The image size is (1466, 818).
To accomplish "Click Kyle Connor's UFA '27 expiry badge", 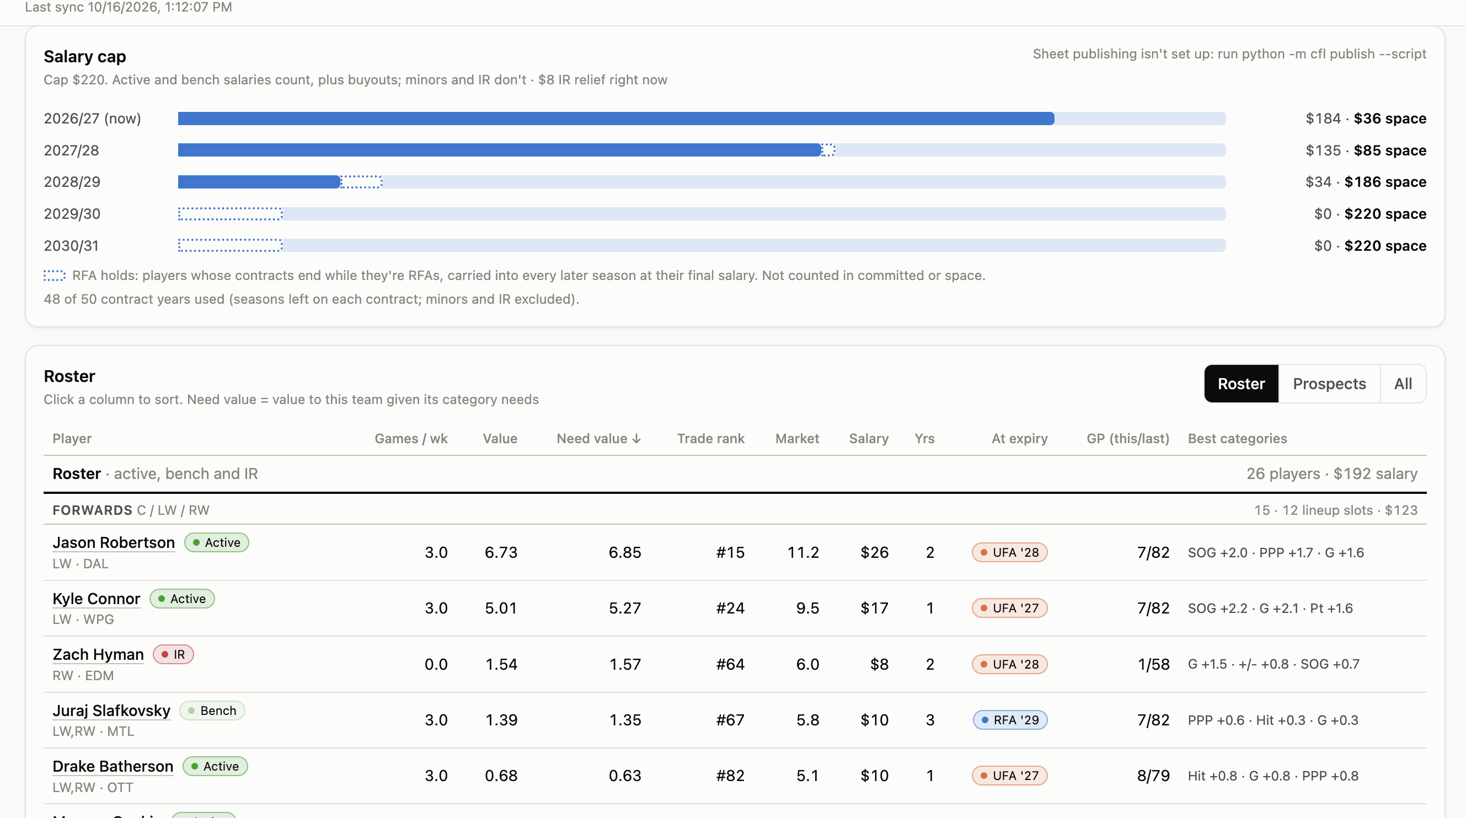I will click(x=1009, y=608).
